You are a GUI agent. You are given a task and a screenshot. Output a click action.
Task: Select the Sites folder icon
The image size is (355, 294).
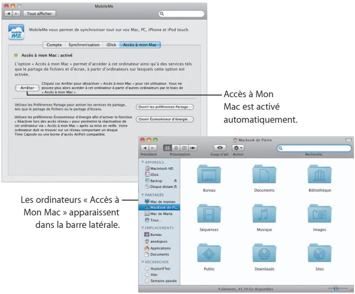pyautogui.click(x=319, y=253)
